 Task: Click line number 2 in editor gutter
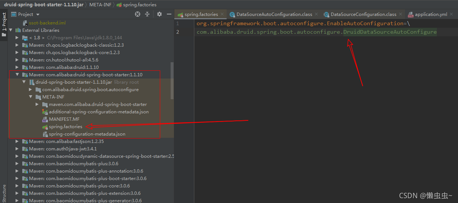point(178,32)
